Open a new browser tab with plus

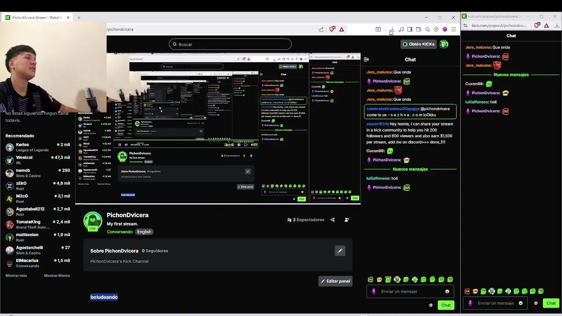point(79,18)
